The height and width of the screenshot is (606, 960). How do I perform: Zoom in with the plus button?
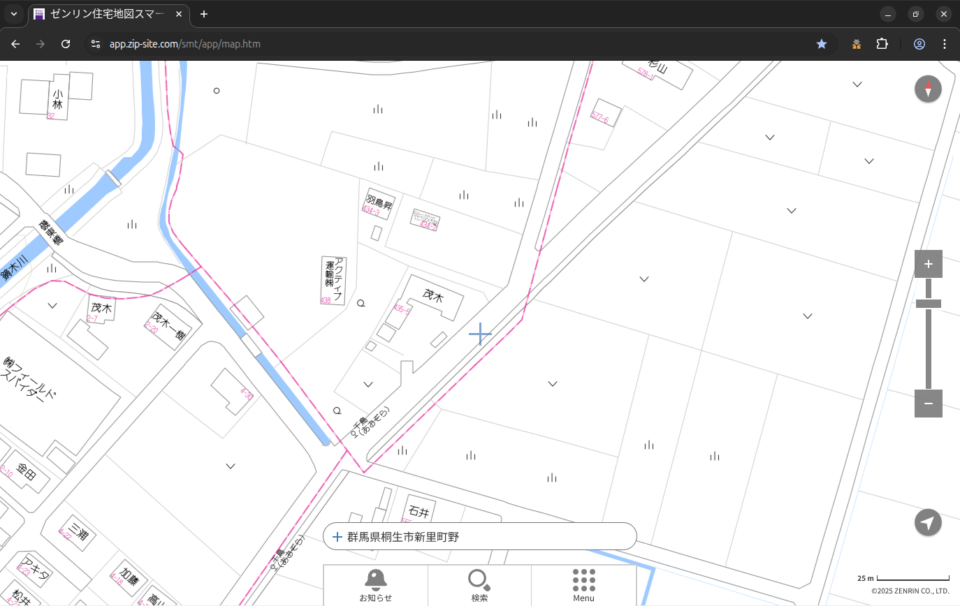click(928, 264)
